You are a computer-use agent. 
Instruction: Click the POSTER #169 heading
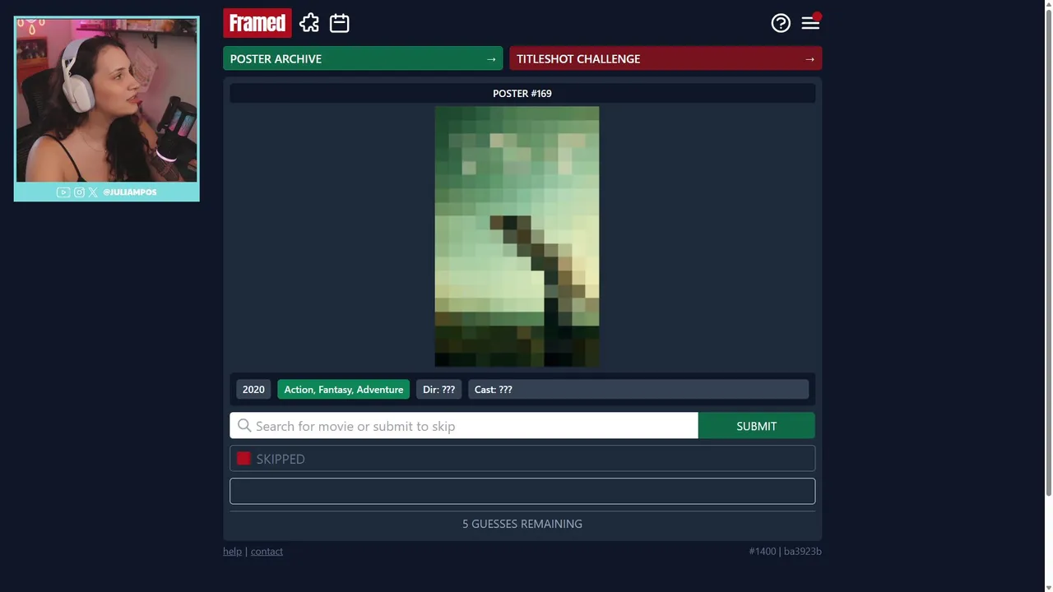(x=522, y=94)
